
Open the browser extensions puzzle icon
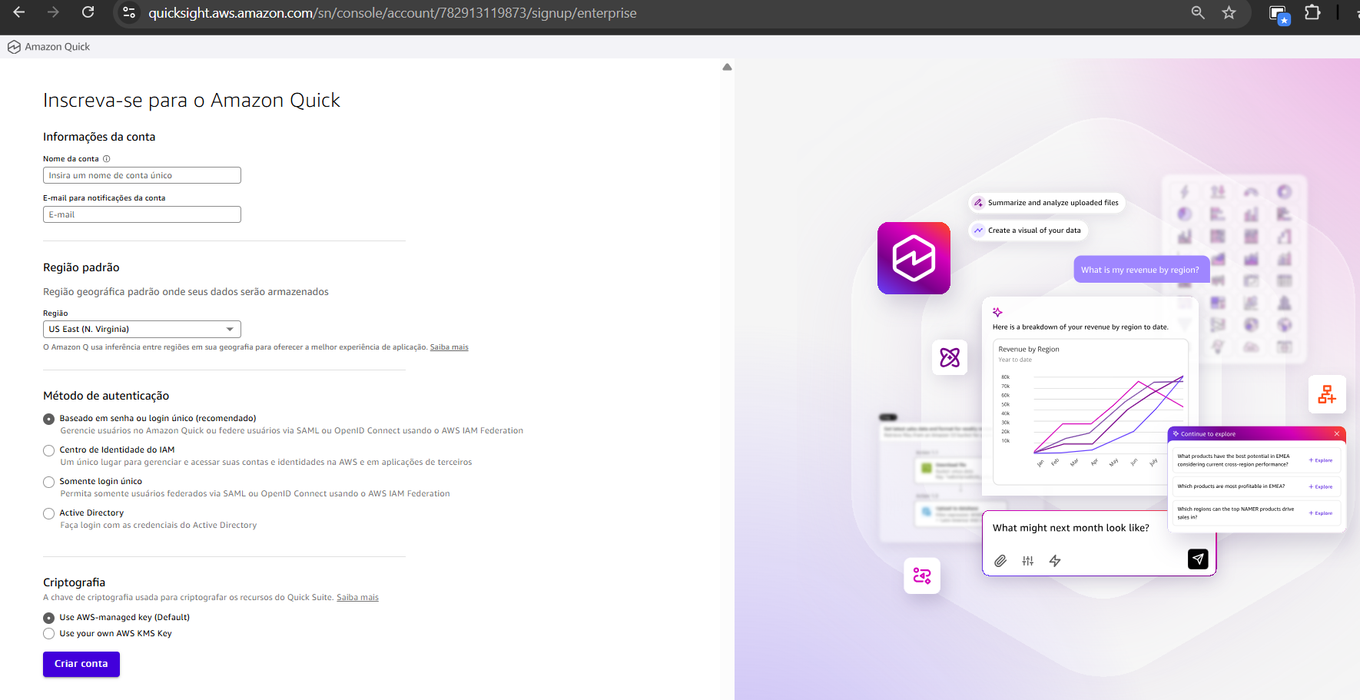pos(1312,12)
